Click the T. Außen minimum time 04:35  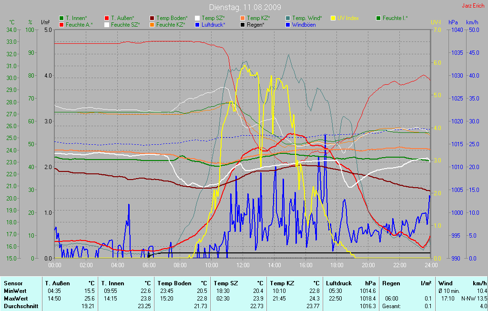pos(54,291)
